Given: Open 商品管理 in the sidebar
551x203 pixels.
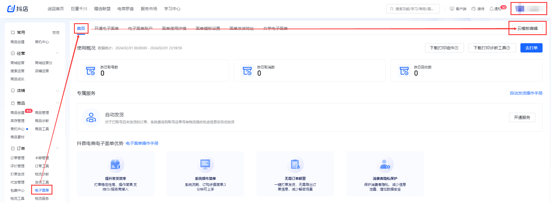Looking at the screenshot, I should pos(42,113).
